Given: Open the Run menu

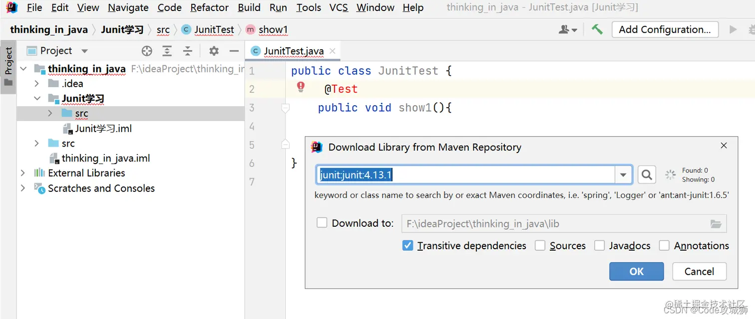Looking at the screenshot, I should click(278, 7).
